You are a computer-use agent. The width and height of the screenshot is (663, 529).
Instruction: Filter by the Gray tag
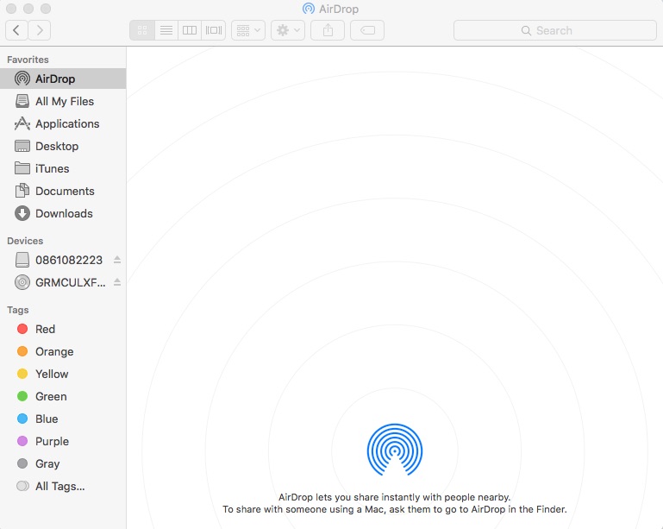click(63, 463)
